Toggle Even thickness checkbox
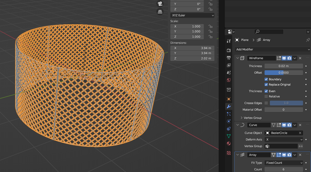Screen dimensions: 311x172 point(266,91)
